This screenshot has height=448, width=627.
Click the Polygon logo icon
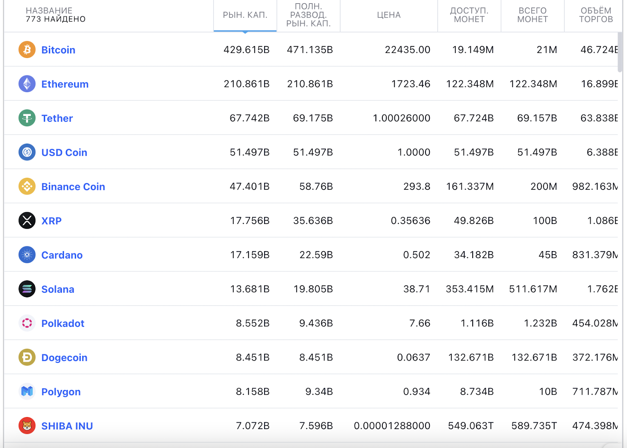(x=27, y=392)
